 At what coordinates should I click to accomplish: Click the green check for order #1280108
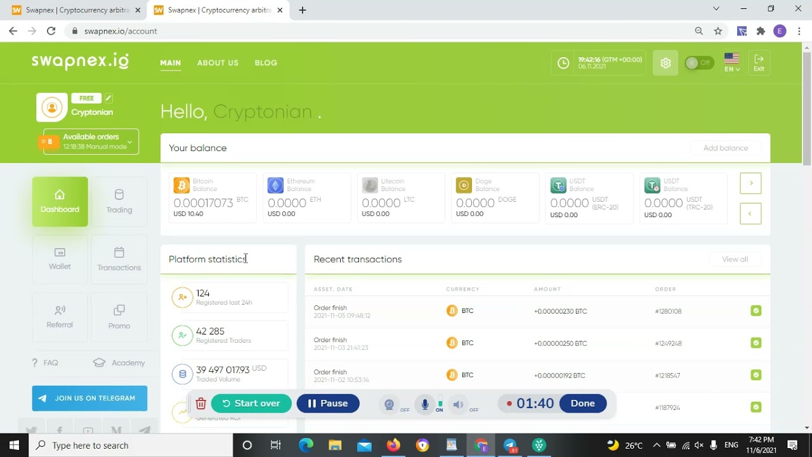click(756, 311)
